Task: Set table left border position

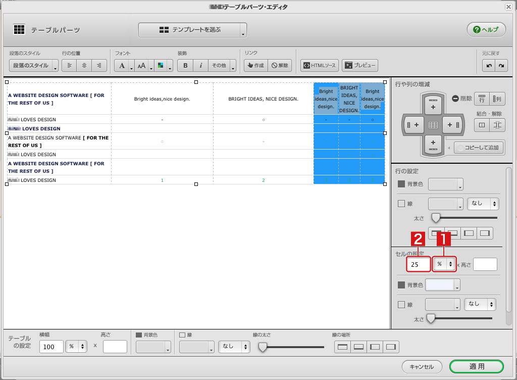Action: coord(375,347)
